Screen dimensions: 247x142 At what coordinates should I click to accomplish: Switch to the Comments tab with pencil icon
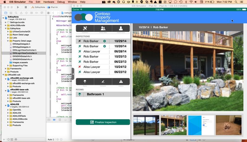[103, 81]
